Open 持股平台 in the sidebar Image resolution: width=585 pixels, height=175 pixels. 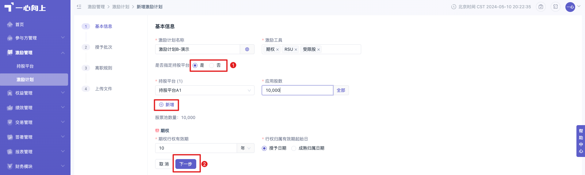pyautogui.click(x=25, y=66)
